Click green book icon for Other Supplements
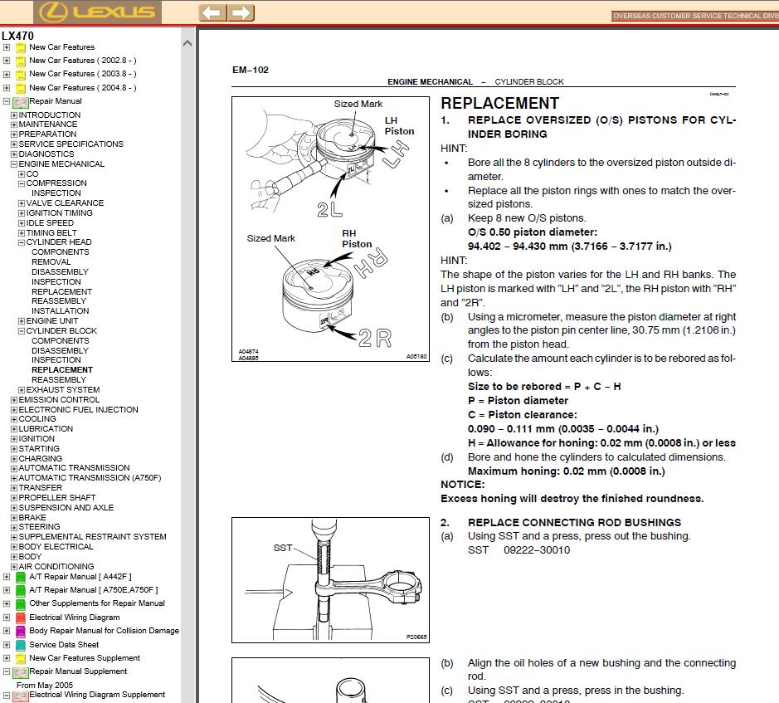779x703 pixels. [x=21, y=604]
